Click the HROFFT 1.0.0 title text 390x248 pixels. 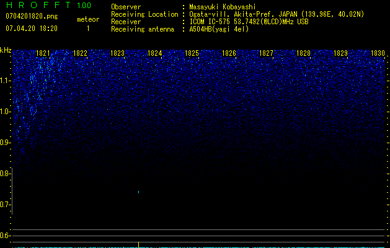click(48, 5)
